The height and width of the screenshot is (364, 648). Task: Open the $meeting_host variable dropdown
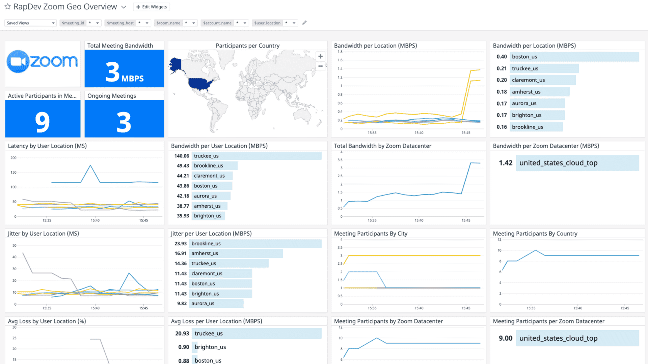(147, 23)
